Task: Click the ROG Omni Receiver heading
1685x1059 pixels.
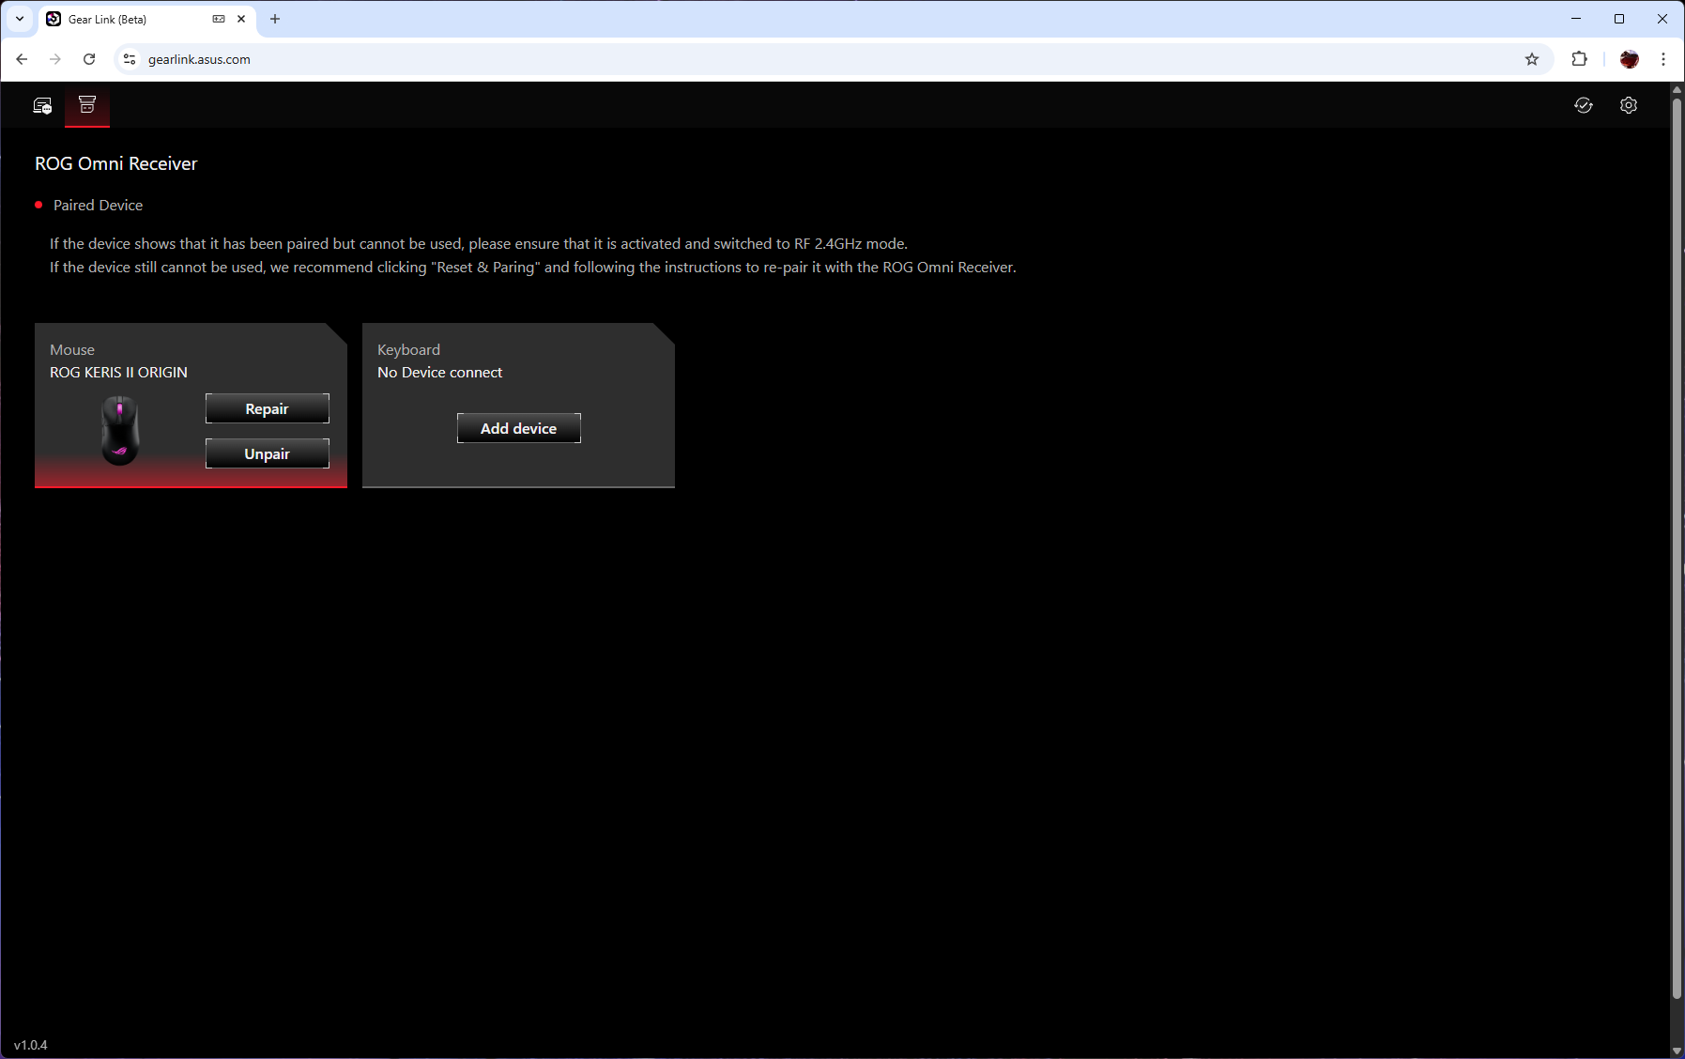Action: [x=116, y=163]
